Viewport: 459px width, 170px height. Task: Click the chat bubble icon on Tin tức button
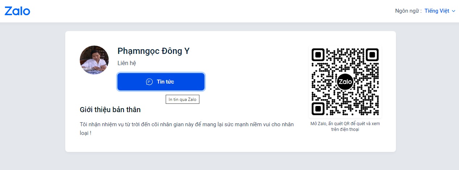click(149, 82)
